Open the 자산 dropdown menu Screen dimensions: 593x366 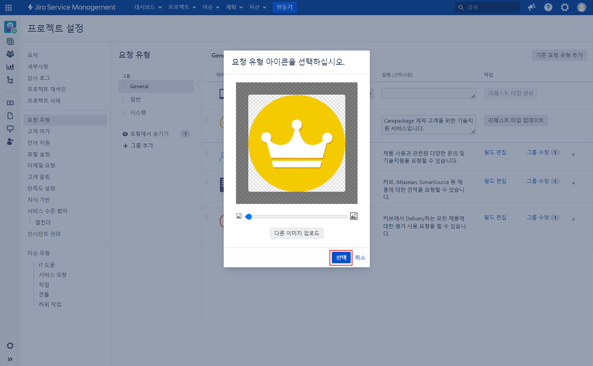click(x=257, y=7)
